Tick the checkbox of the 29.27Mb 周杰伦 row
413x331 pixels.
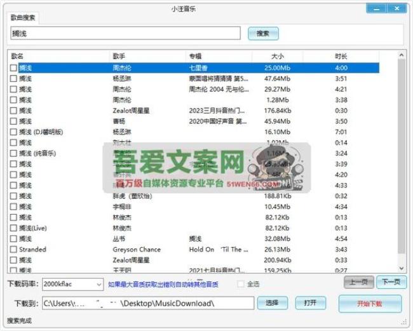pyautogui.click(x=13, y=90)
